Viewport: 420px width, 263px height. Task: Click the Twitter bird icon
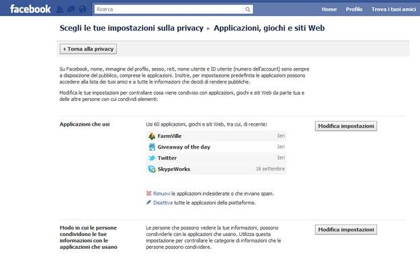pos(152,158)
